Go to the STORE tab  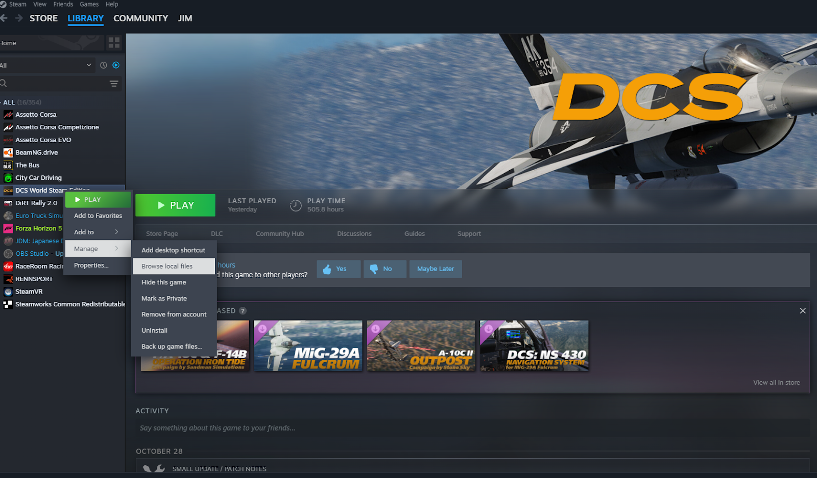point(44,18)
